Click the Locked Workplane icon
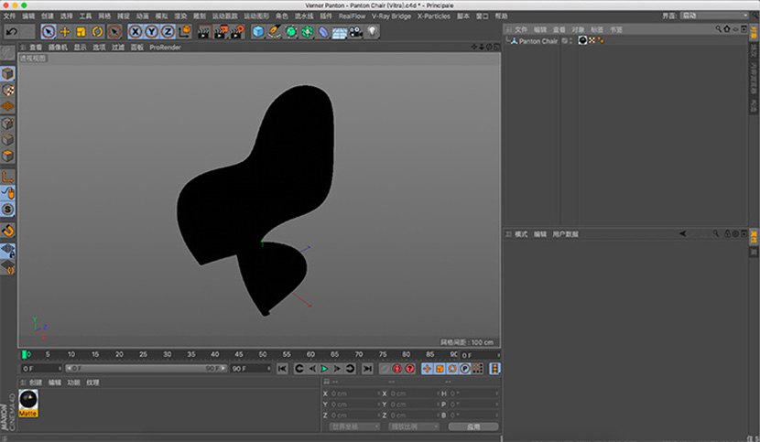Screen dimensions: 760x442 (7, 251)
